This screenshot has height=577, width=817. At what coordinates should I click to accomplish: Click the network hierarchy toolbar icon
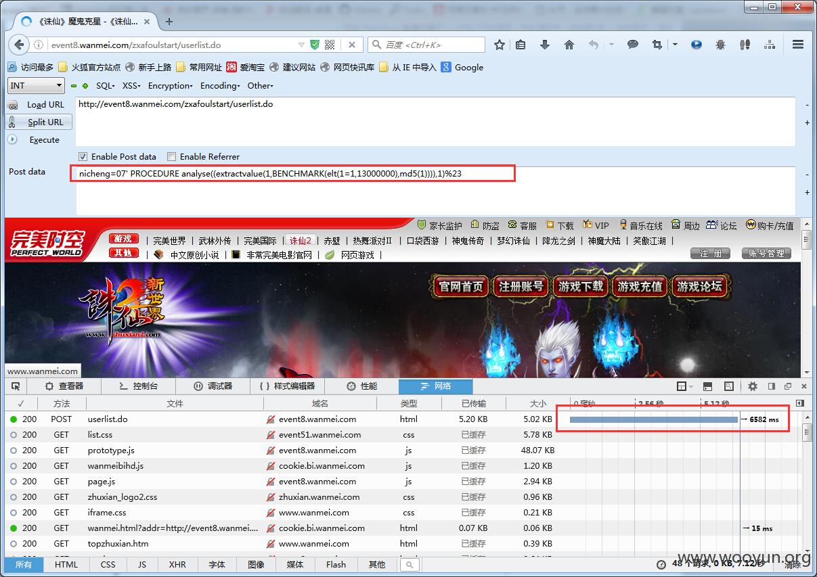[x=770, y=45]
